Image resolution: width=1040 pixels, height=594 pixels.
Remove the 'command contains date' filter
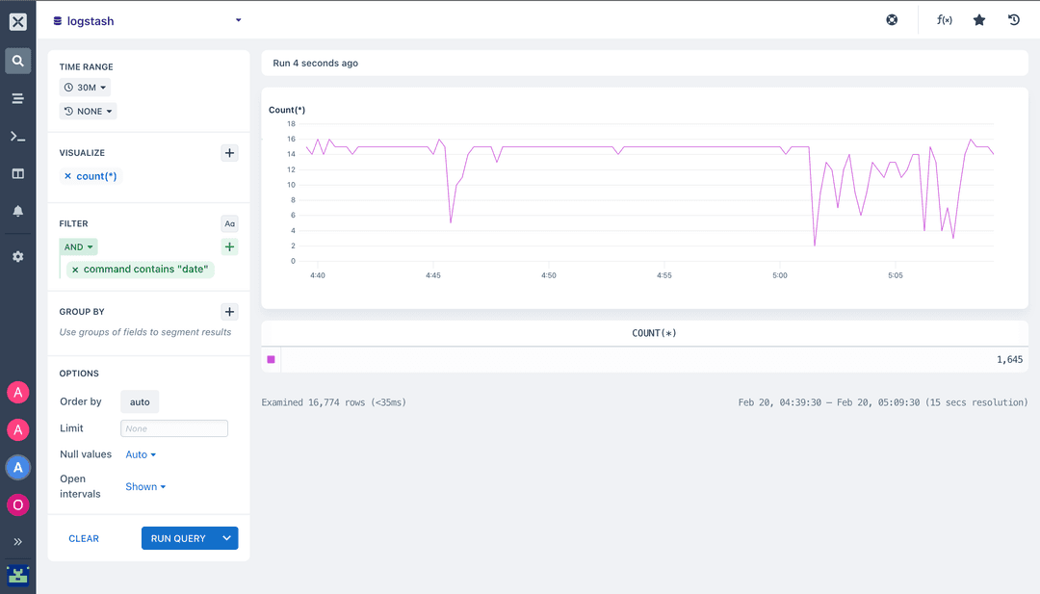[x=75, y=269]
